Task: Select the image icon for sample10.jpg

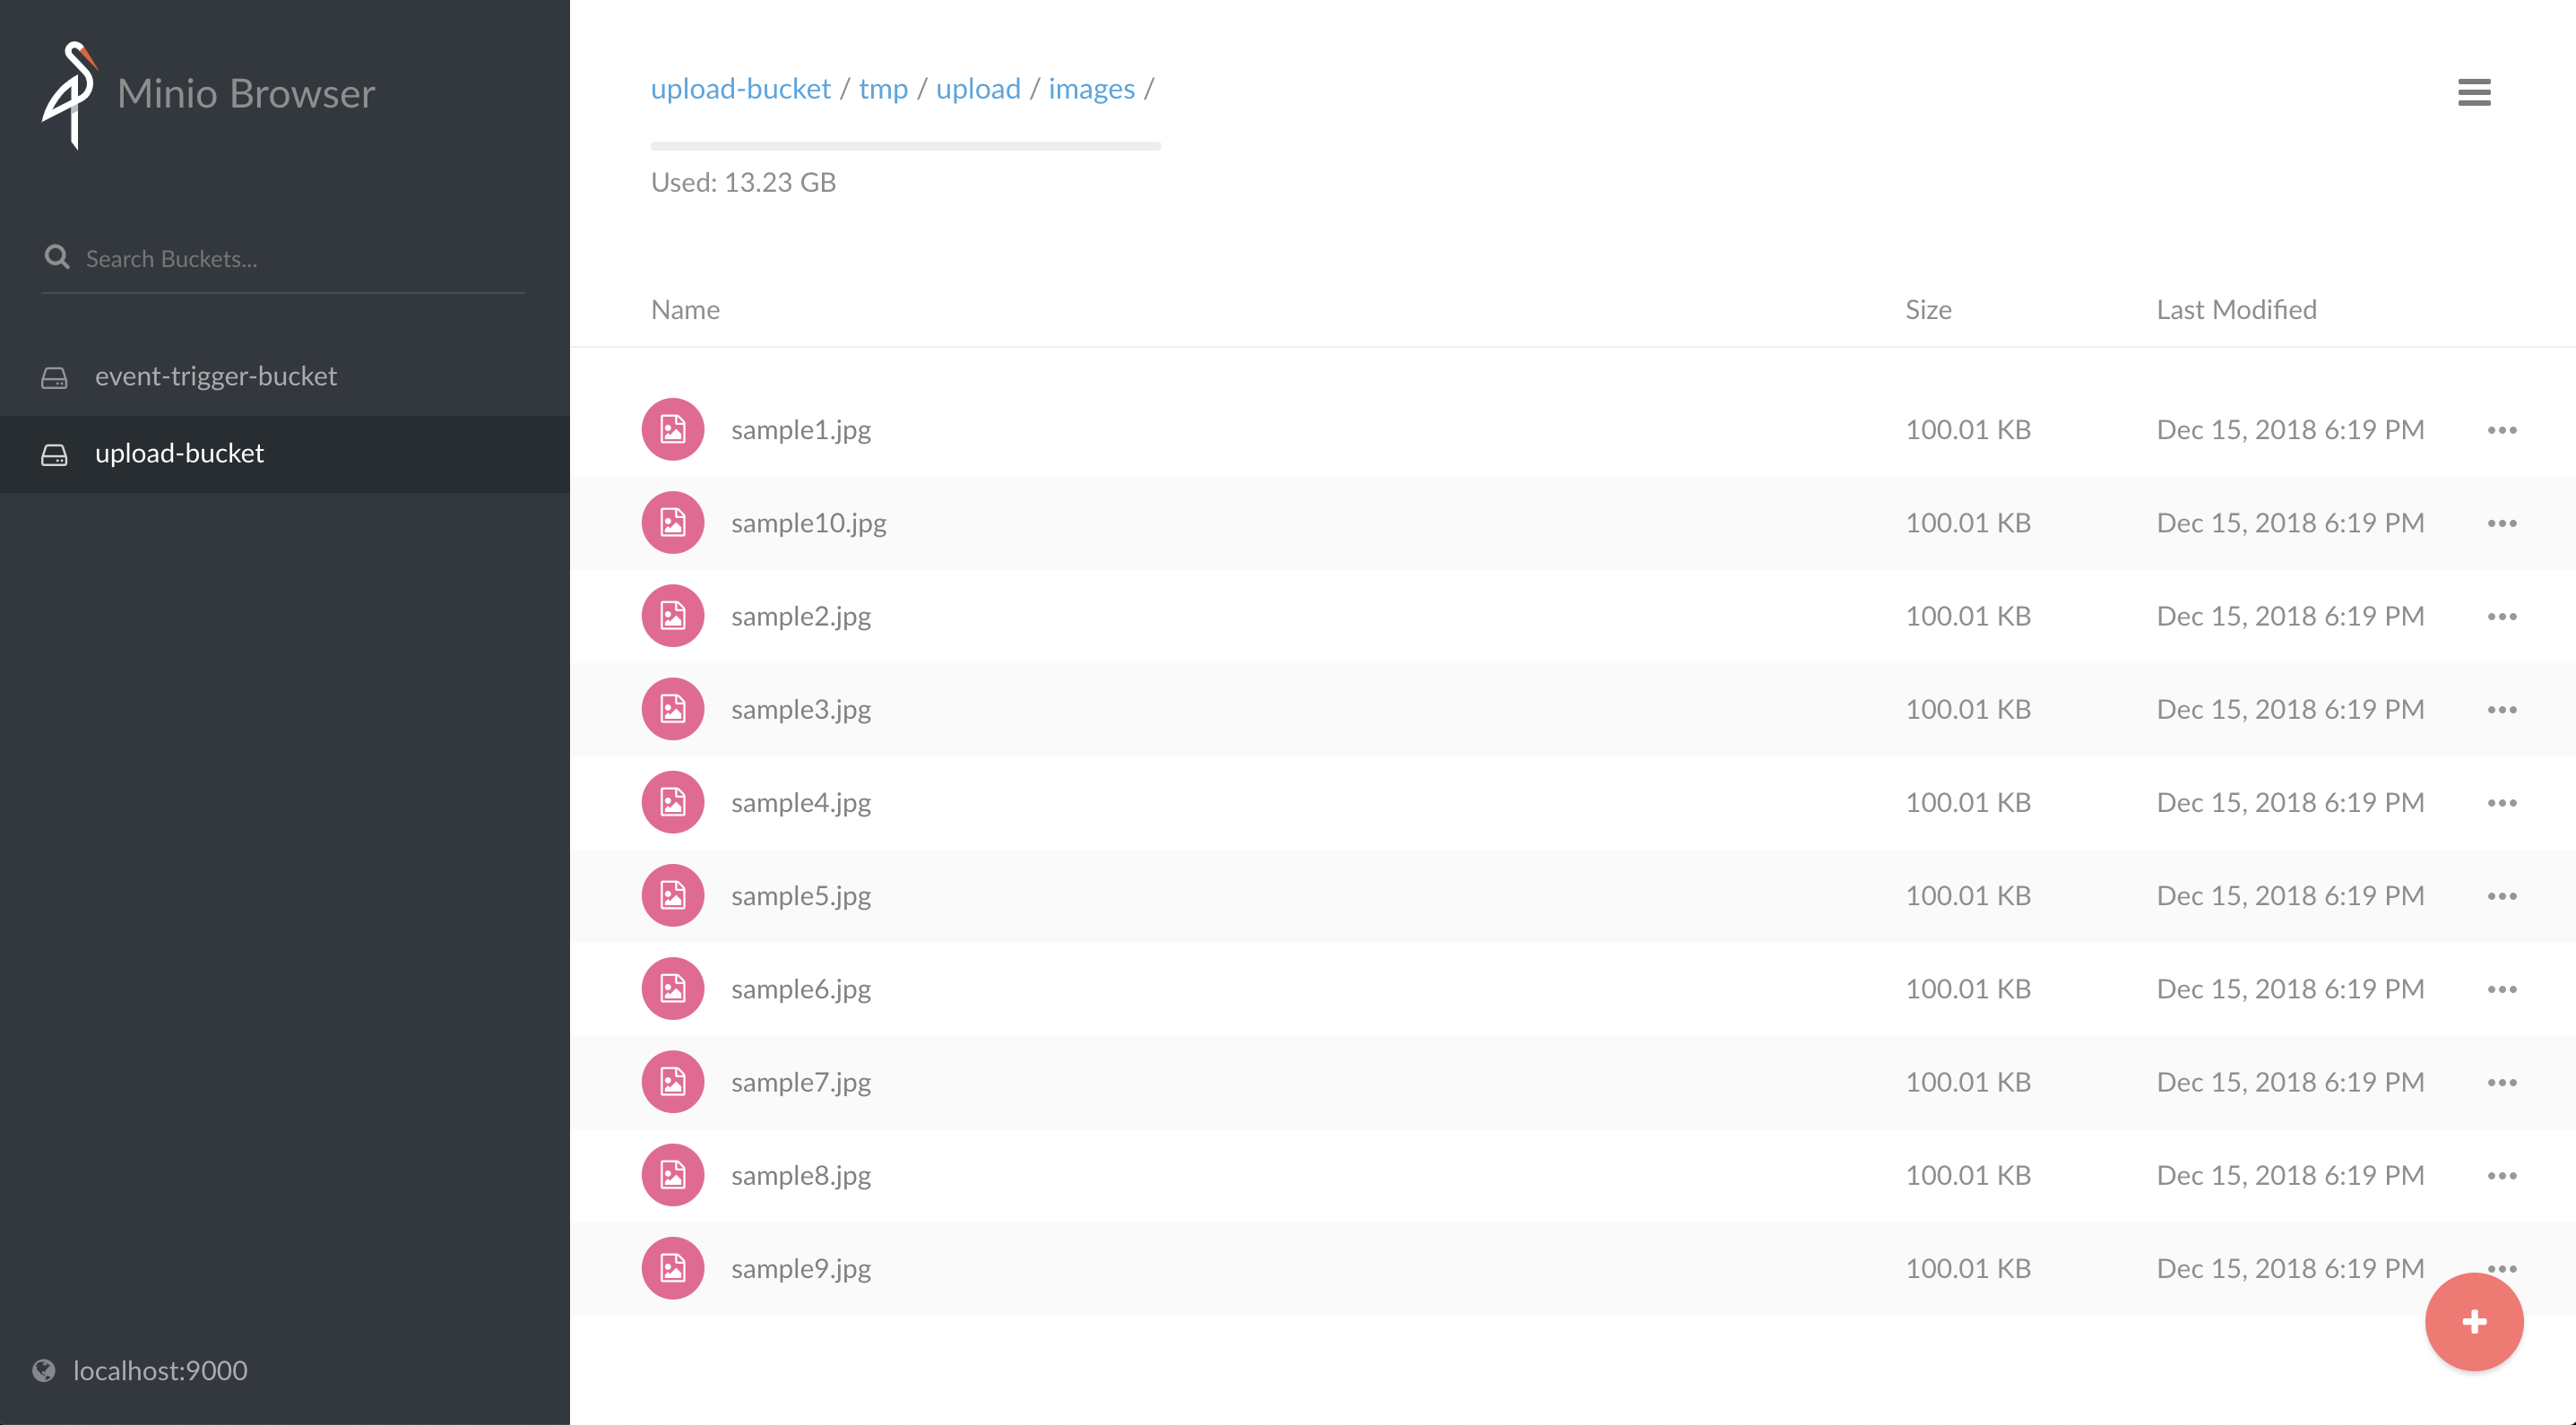Action: tap(673, 522)
